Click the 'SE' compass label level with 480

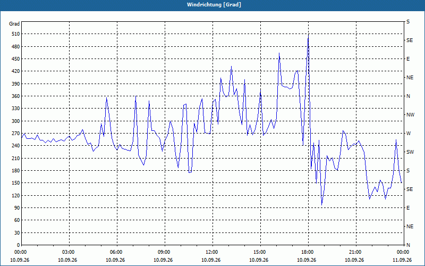(x=410, y=40)
